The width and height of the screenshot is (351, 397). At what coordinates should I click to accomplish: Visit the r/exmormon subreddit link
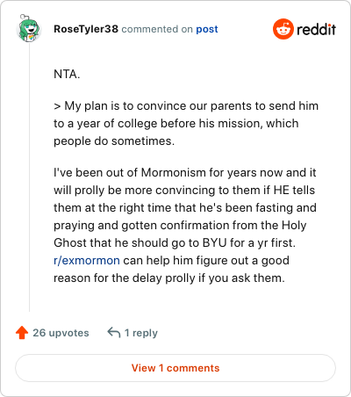(87, 260)
